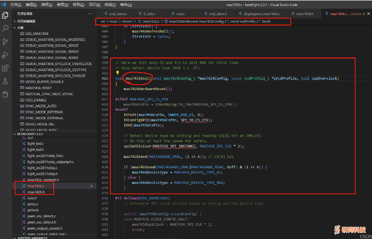
Task: Select MAX7456_RESET in the outline list
Action: click(40, 88)
